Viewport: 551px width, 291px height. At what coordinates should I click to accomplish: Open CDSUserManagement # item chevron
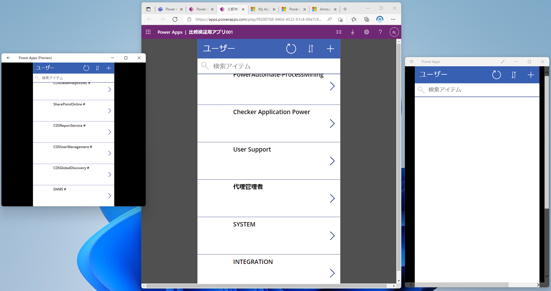pos(110,153)
